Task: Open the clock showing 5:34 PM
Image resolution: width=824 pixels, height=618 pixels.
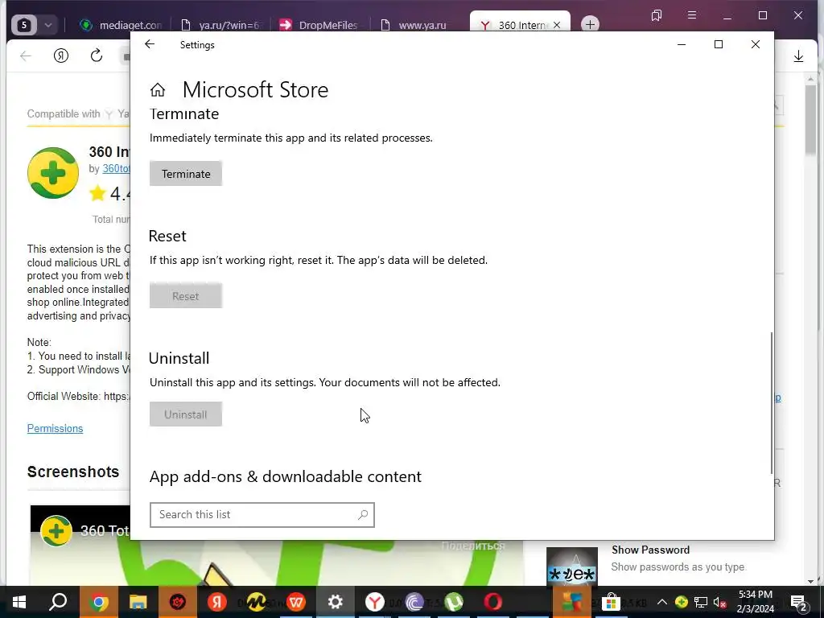Action: tap(755, 602)
